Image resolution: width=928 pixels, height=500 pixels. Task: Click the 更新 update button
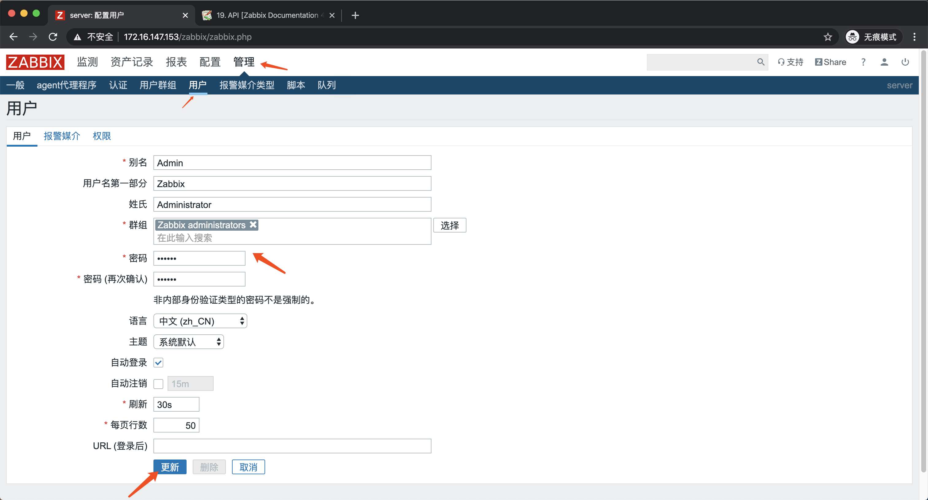(x=170, y=467)
